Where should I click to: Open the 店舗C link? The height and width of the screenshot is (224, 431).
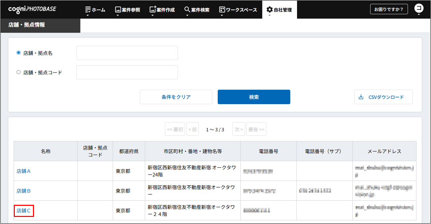pos(24,211)
